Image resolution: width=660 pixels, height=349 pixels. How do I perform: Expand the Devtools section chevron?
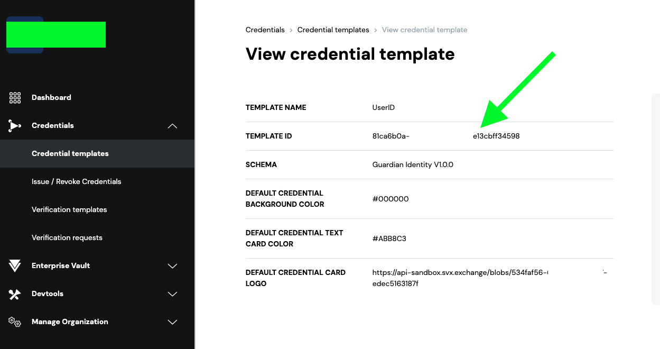click(x=172, y=294)
